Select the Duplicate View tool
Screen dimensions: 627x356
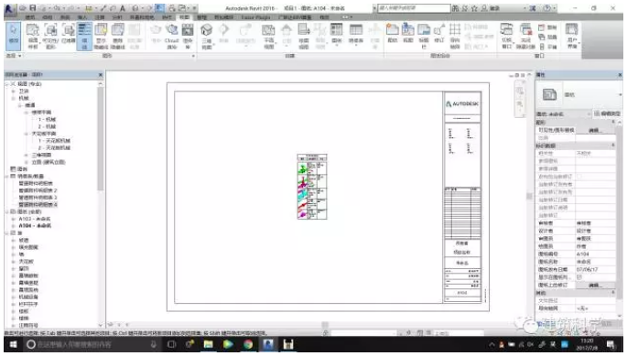click(304, 36)
